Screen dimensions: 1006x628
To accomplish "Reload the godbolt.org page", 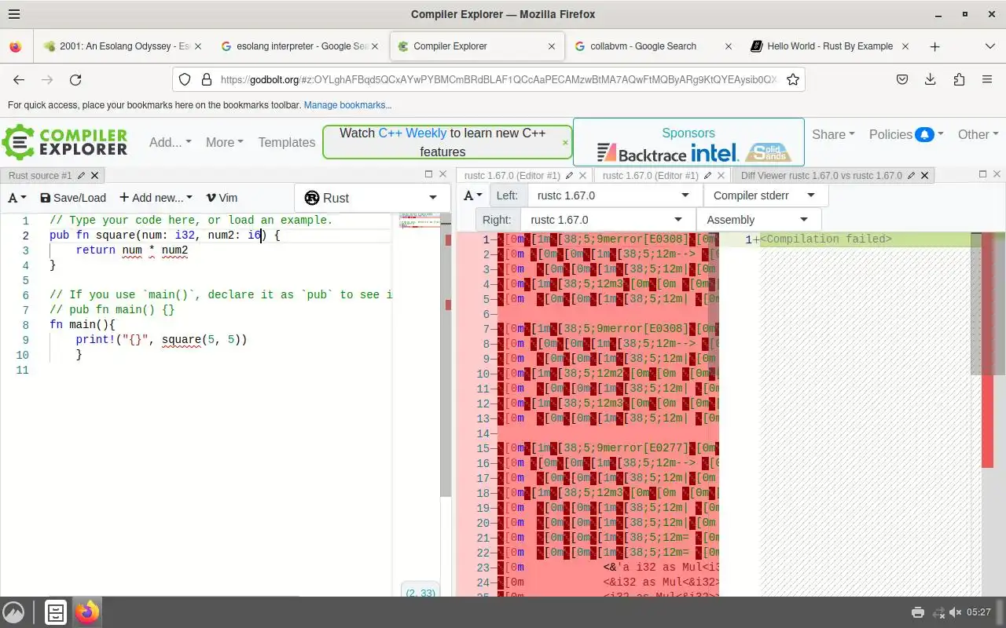I will (x=75, y=79).
